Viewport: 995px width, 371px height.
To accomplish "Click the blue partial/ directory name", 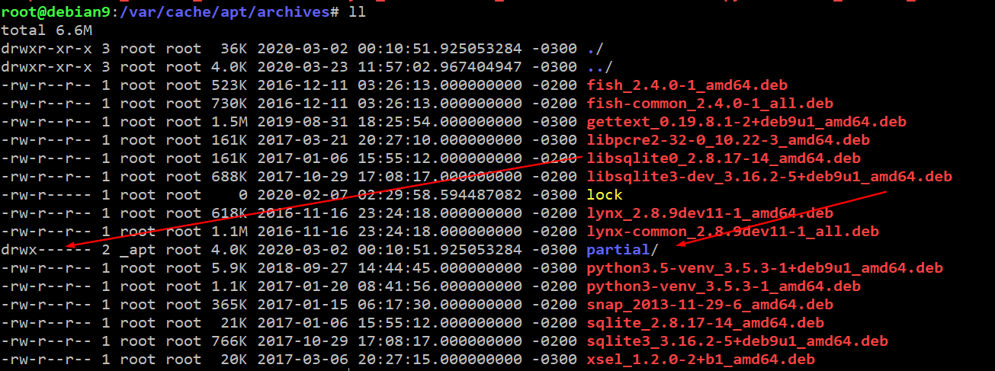I will [x=618, y=250].
